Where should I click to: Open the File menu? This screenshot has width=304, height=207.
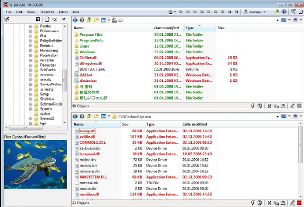pyautogui.click(x=8, y=12)
